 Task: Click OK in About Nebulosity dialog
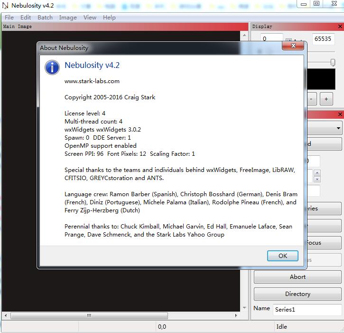[x=283, y=256]
